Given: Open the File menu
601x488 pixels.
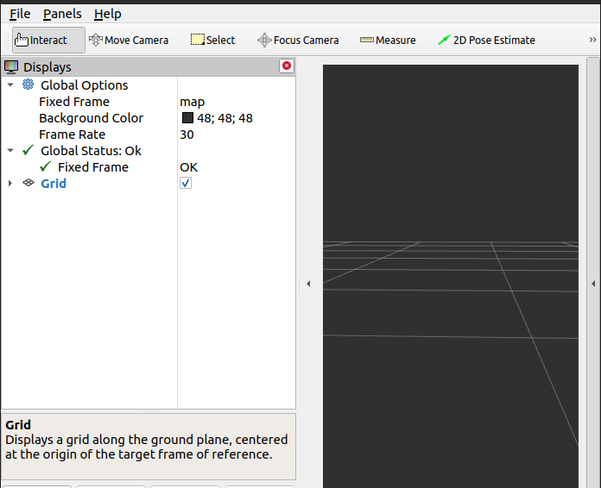Looking at the screenshot, I should tap(20, 14).
